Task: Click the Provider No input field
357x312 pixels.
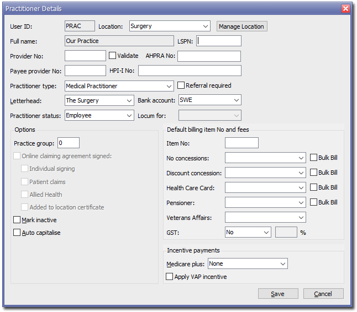Action: click(85, 56)
